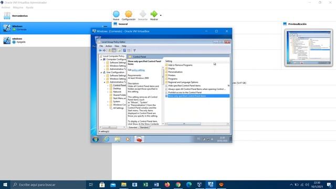Click the Forward arrow in policy editor toolbar

[104, 50]
